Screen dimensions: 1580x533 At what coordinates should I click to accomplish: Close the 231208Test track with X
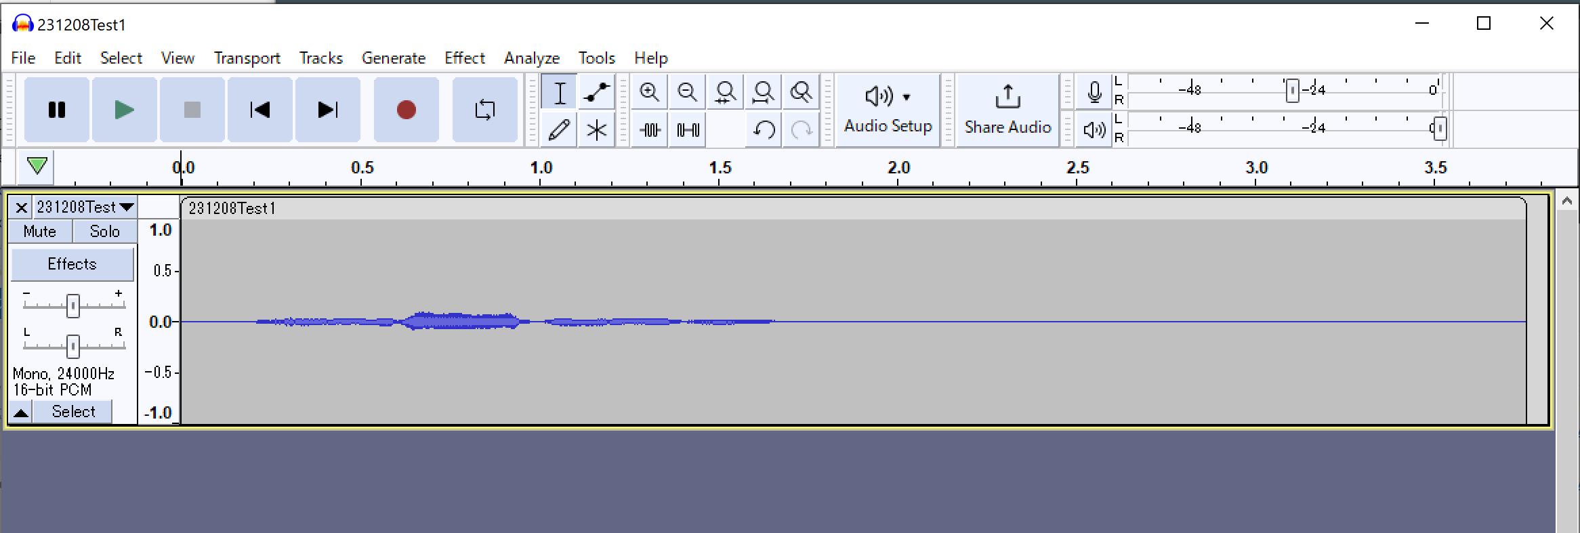pyautogui.click(x=21, y=207)
